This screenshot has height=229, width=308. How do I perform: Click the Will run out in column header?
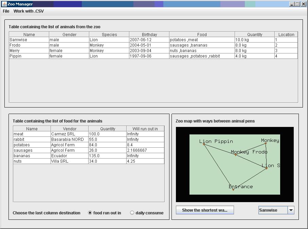(145, 128)
